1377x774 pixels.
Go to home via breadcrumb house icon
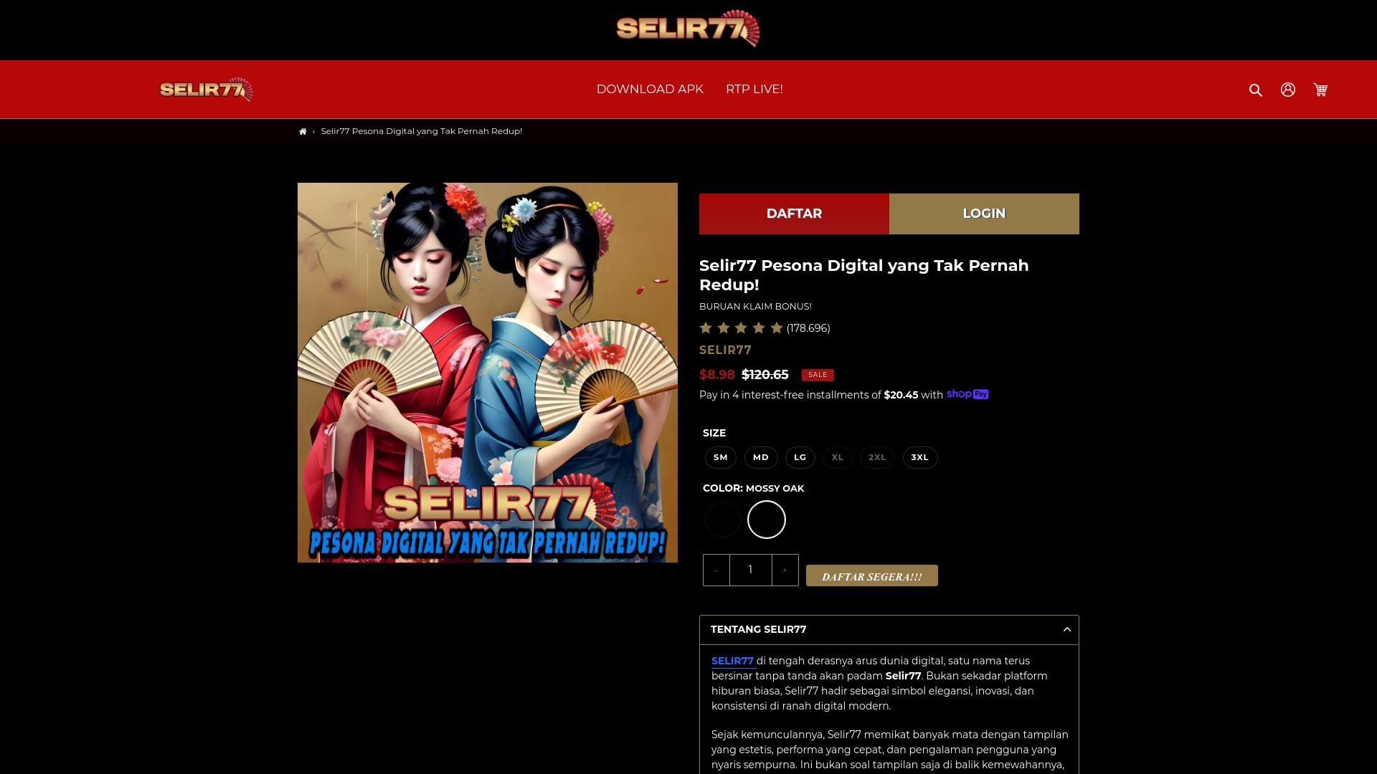[x=303, y=131]
